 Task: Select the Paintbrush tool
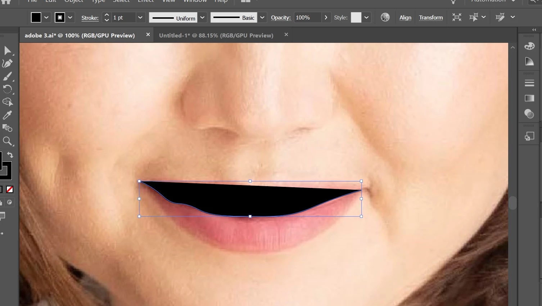(7, 77)
